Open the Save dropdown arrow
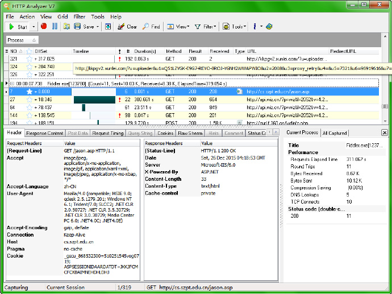 tap(98, 27)
